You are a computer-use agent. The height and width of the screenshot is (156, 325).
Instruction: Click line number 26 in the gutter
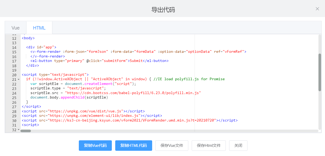point(14,102)
